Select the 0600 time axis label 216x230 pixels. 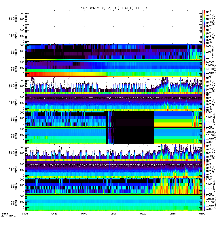(202, 214)
